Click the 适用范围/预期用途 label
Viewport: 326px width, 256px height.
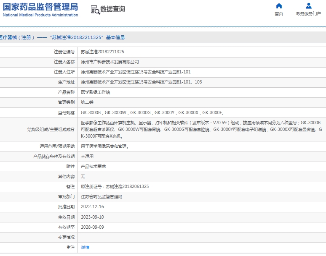click(x=57, y=146)
